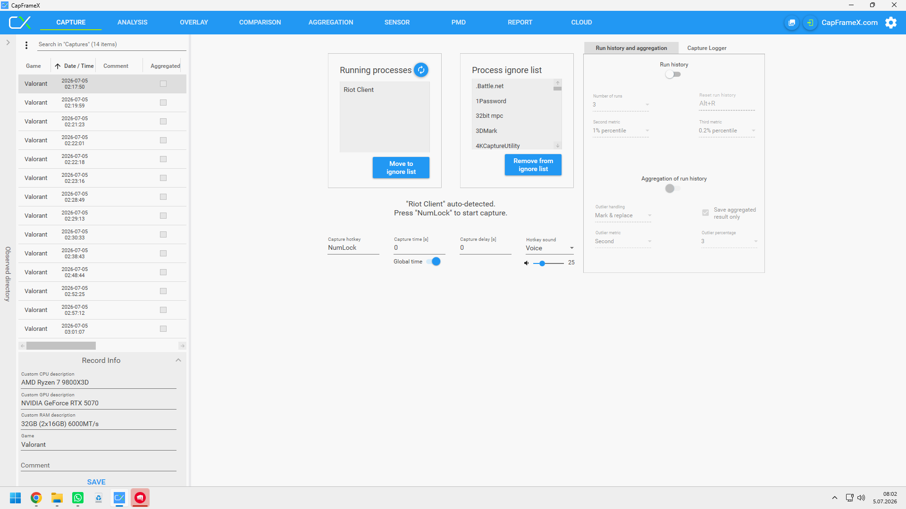Click the Search in Captures field
This screenshot has width=906, height=509.
[x=112, y=44]
